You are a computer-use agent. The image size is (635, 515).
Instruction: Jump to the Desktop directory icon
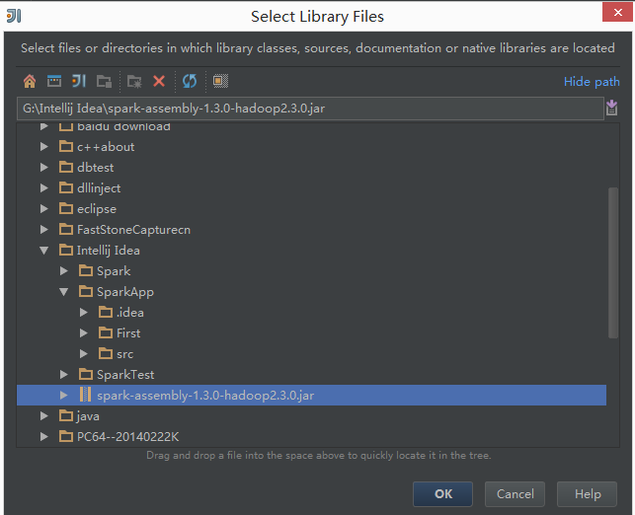pos(54,81)
